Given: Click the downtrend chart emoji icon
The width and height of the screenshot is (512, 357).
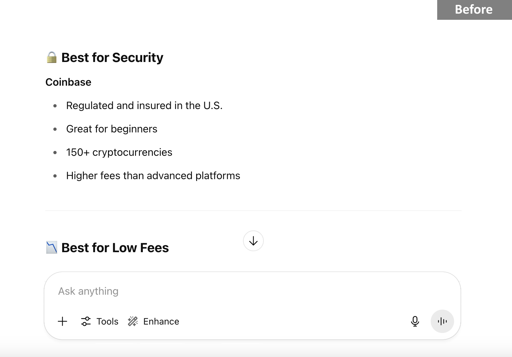Looking at the screenshot, I should pyautogui.click(x=51, y=247).
